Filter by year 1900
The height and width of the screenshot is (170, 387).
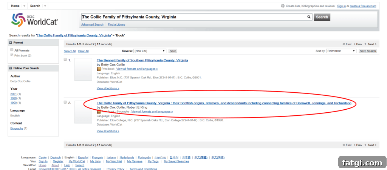[x=13, y=103]
